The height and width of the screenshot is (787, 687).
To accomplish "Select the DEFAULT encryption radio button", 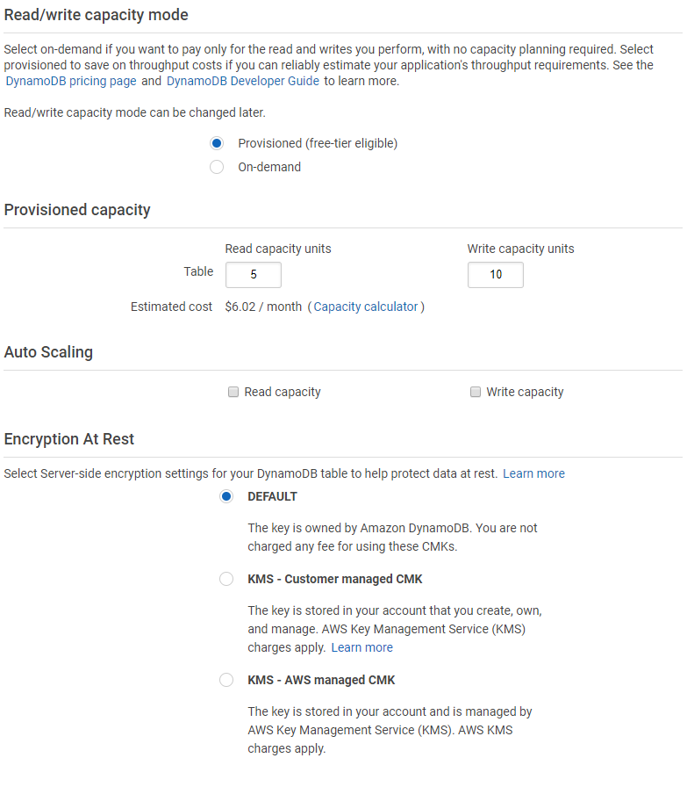I will 226,496.
